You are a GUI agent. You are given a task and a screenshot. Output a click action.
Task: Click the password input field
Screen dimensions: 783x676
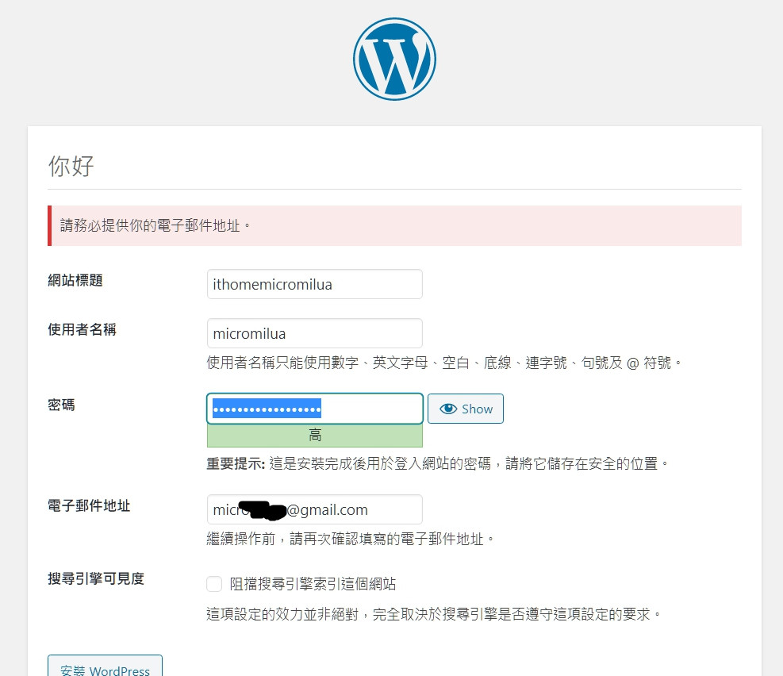(315, 409)
